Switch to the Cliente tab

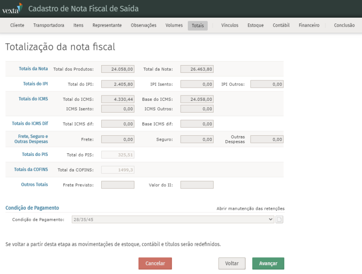click(x=17, y=25)
